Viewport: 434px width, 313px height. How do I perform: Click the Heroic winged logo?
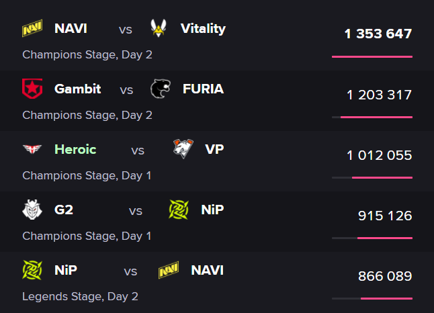(32, 149)
